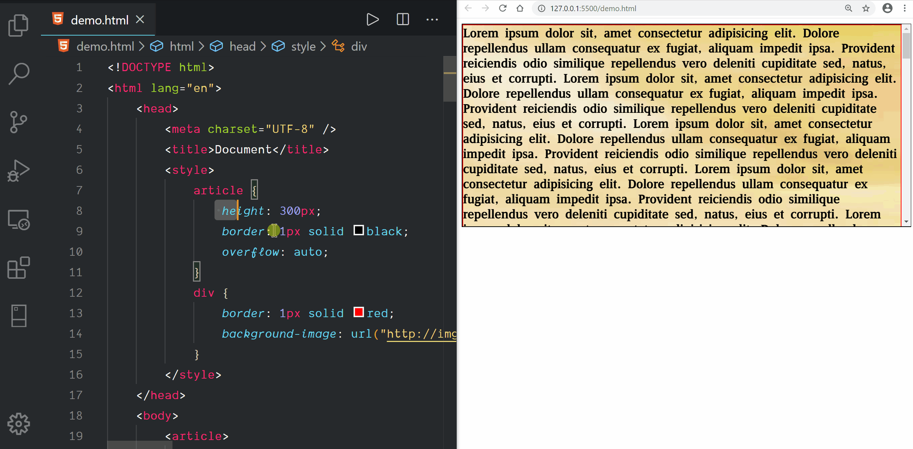Image resolution: width=913 pixels, height=449 pixels.
Task: Click the style breadcrumb item
Action: [303, 47]
